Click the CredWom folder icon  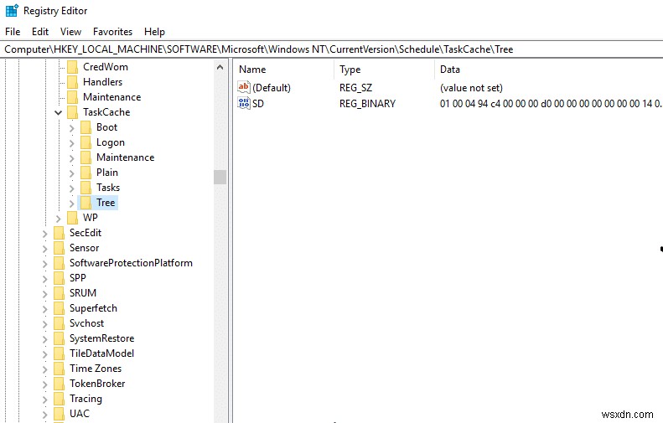point(73,67)
